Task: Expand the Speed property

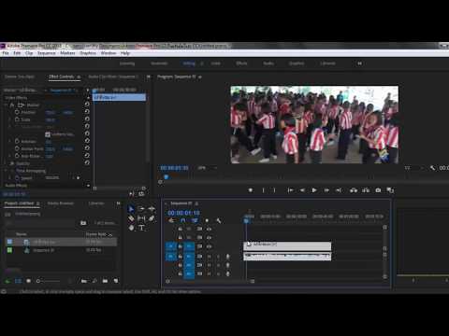Action: [x=10, y=178]
